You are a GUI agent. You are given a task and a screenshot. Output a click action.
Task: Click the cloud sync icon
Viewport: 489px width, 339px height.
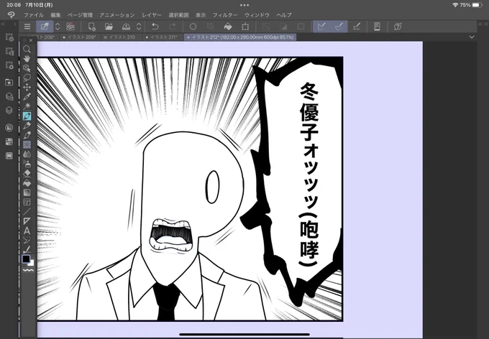tap(70, 27)
